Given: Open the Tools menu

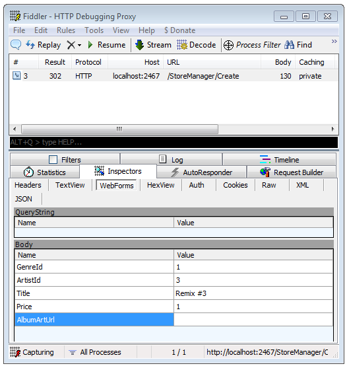Looking at the screenshot, I should (94, 30).
